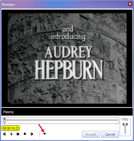The height and width of the screenshot is (141, 134).
Task: Click the step backward playback icon
Action: tap(4, 134)
